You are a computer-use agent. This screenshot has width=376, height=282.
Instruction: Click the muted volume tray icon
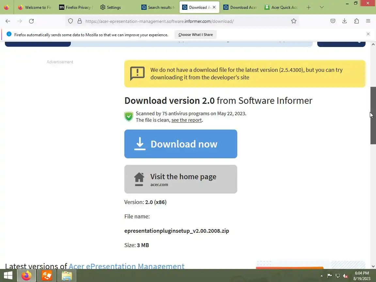point(345,276)
